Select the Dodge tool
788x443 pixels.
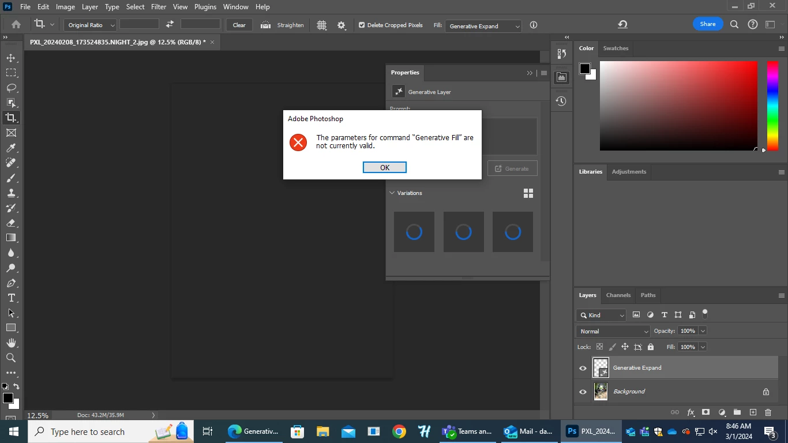point(11,268)
